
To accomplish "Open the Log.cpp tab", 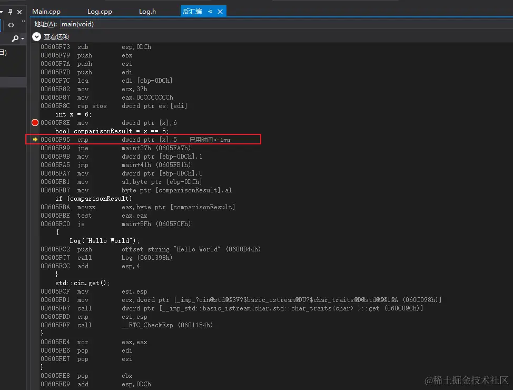I will [x=100, y=12].
